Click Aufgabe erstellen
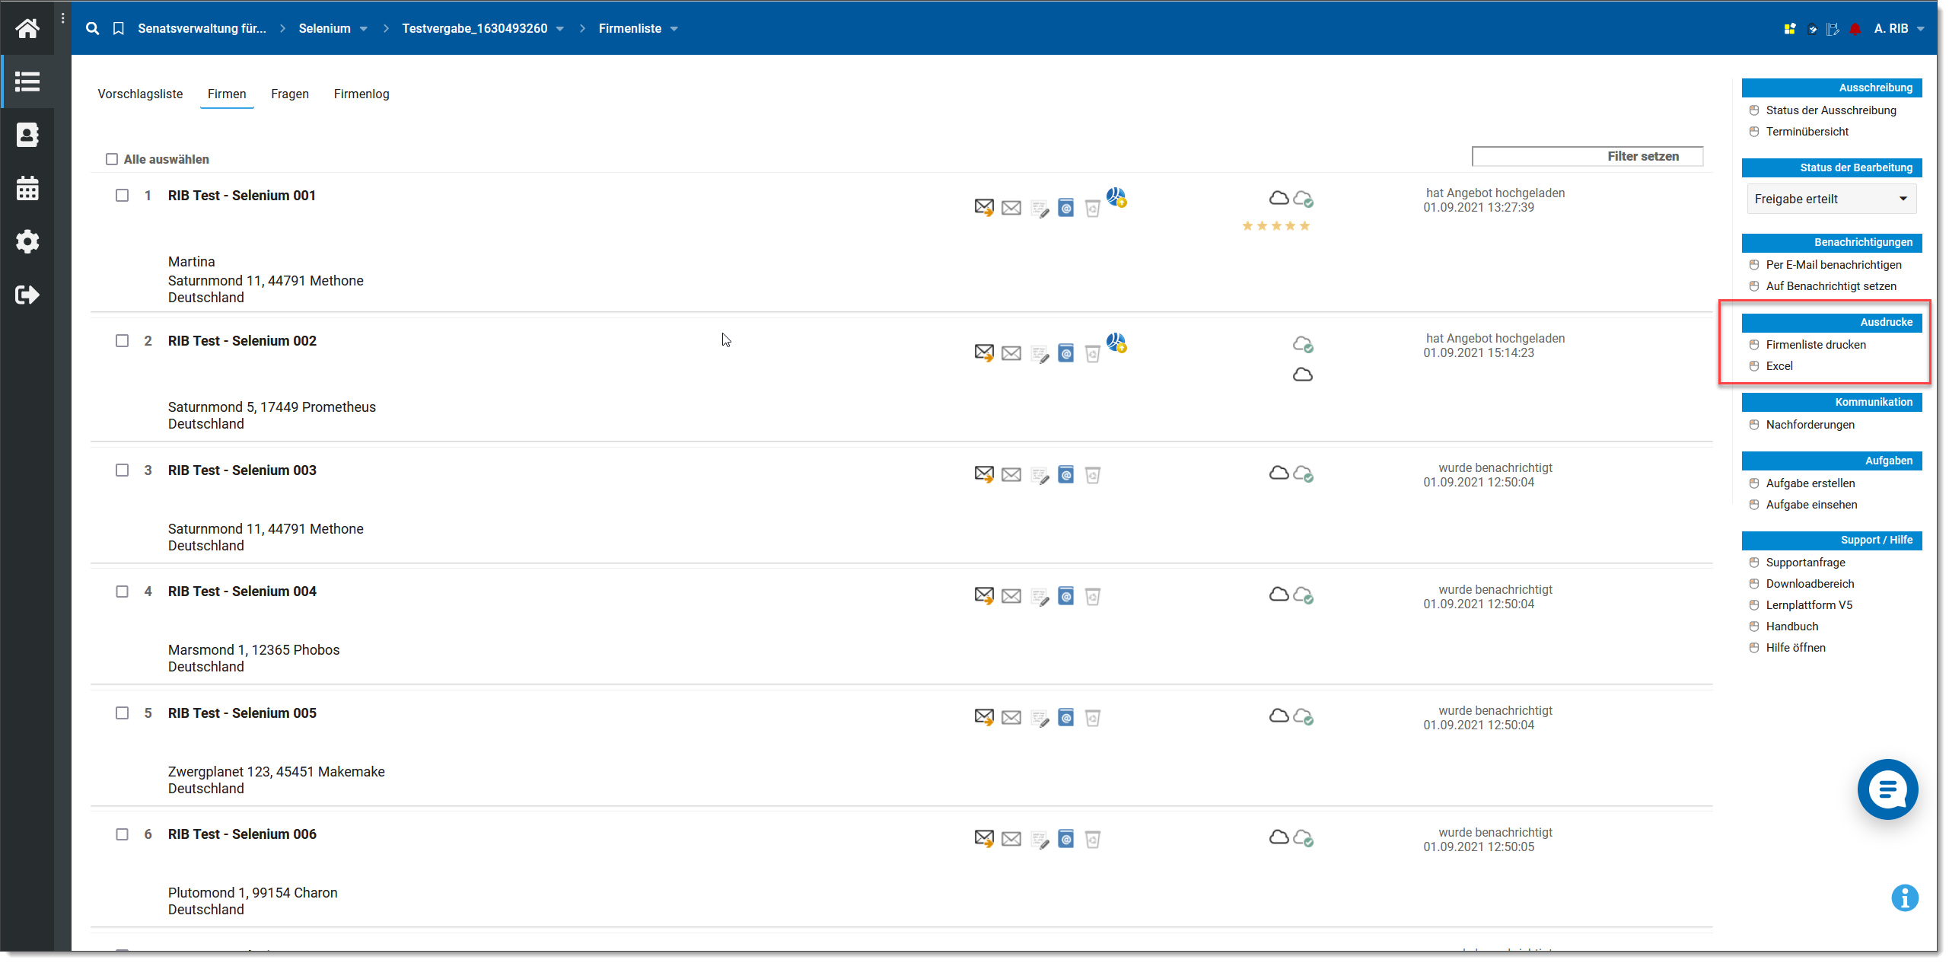 click(1810, 483)
